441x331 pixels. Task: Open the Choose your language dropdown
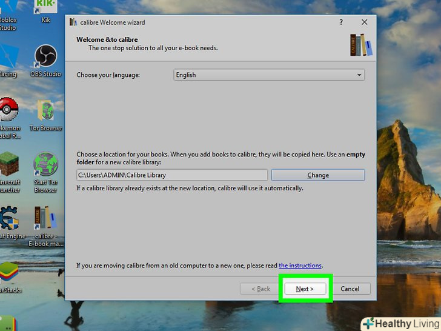[x=269, y=75]
